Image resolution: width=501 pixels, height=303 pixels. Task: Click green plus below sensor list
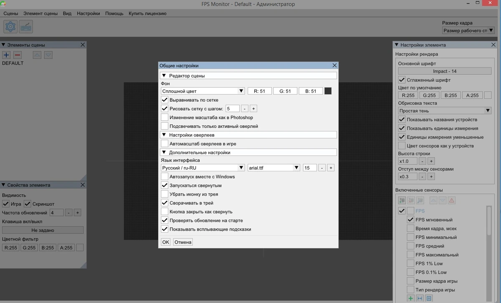(410, 298)
